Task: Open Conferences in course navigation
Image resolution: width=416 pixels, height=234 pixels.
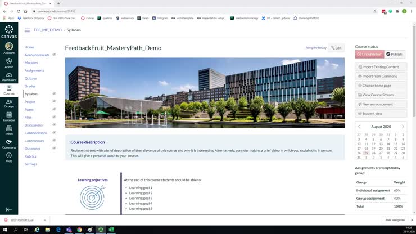Action: pyautogui.click(x=34, y=141)
